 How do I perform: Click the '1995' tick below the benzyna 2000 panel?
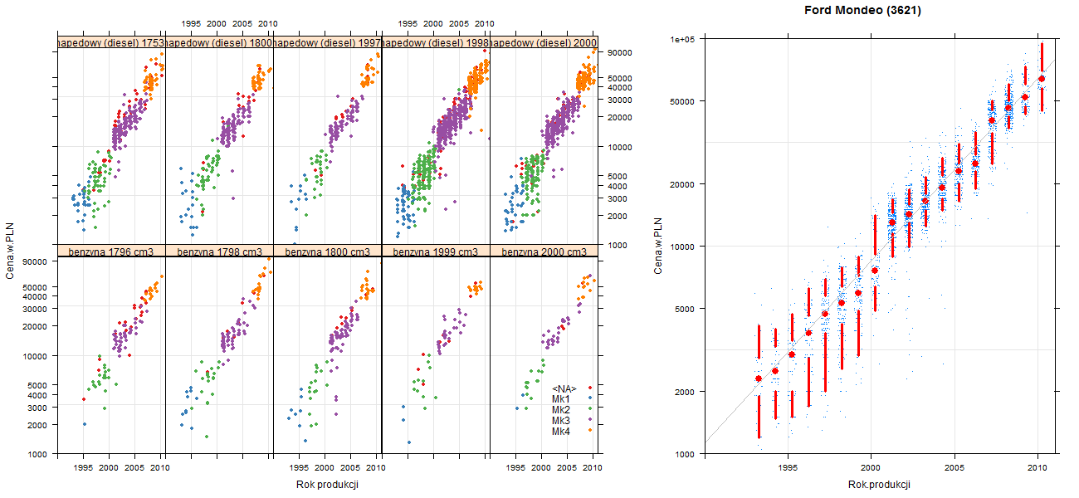tap(515, 468)
